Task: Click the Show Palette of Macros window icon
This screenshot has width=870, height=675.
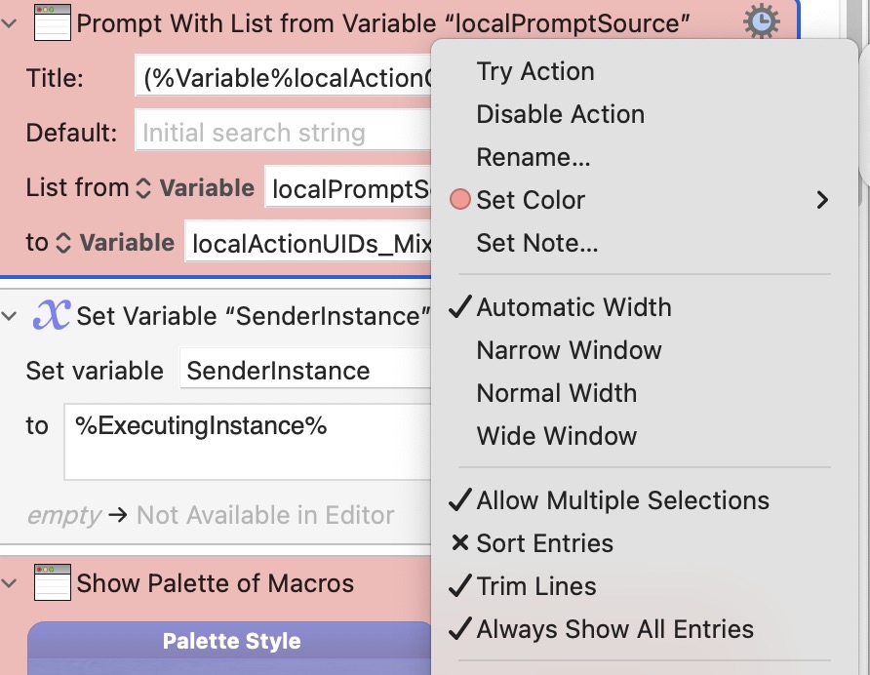Action: pyautogui.click(x=52, y=582)
